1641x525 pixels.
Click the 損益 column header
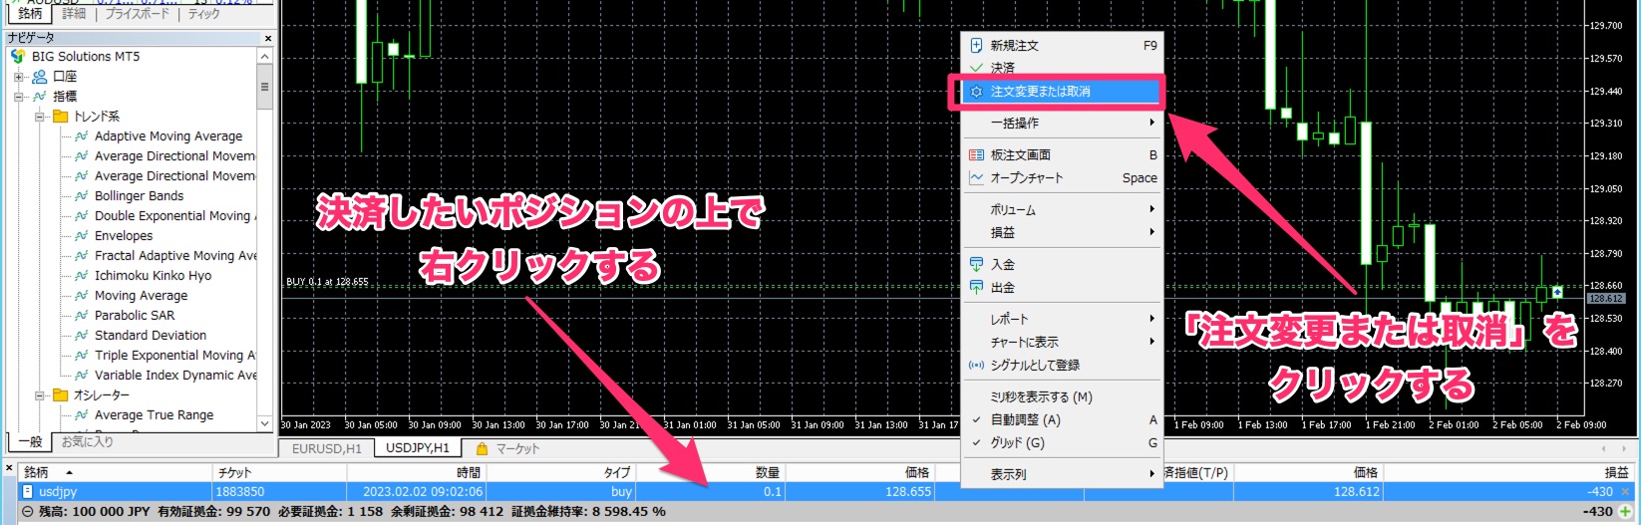click(1615, 472)
